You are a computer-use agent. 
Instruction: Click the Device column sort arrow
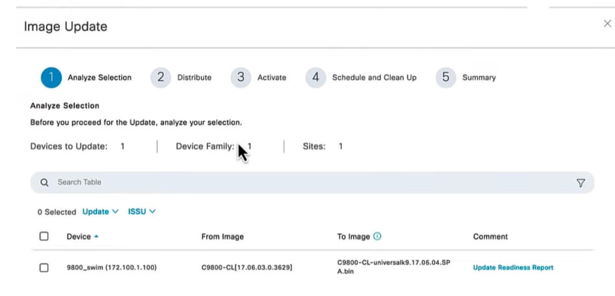97,236
